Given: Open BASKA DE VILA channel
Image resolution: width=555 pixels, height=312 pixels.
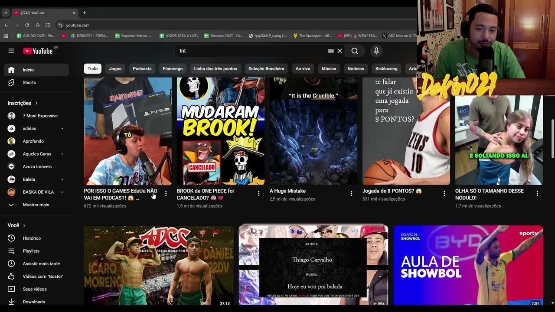Looking at the screenshot, I should click(x=36, y=192).
